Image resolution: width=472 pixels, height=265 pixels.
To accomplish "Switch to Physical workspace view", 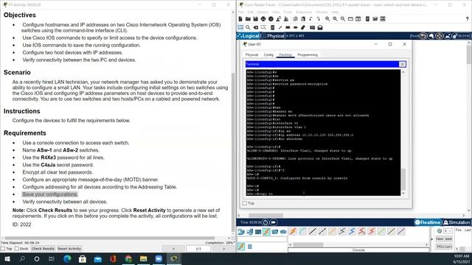I will tap(274, 36).
